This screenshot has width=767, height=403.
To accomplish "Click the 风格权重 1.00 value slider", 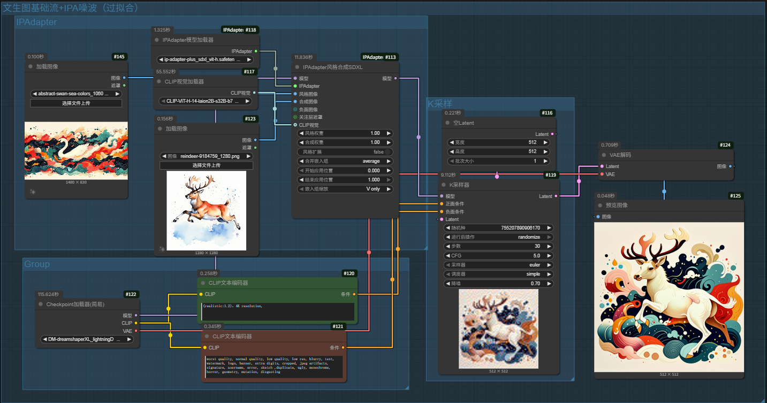I will click(345, 133).
